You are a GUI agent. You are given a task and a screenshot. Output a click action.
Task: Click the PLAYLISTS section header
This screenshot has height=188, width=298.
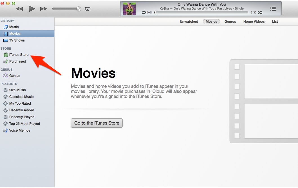click(x=9, y=84)
